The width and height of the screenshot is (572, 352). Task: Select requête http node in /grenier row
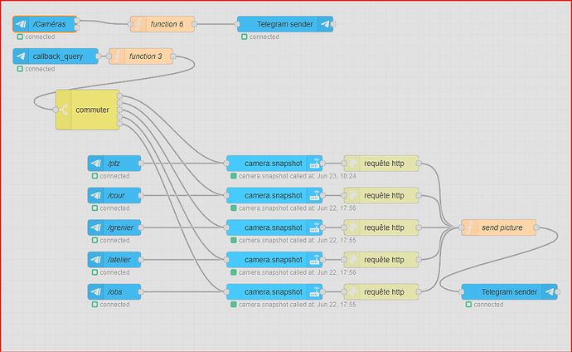tap(384, 227)
